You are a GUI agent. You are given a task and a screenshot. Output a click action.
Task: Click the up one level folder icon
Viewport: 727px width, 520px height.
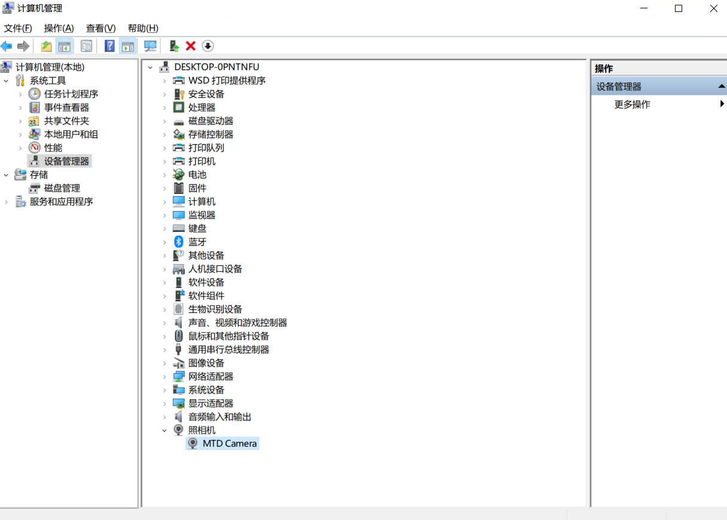tap(46, 46)
